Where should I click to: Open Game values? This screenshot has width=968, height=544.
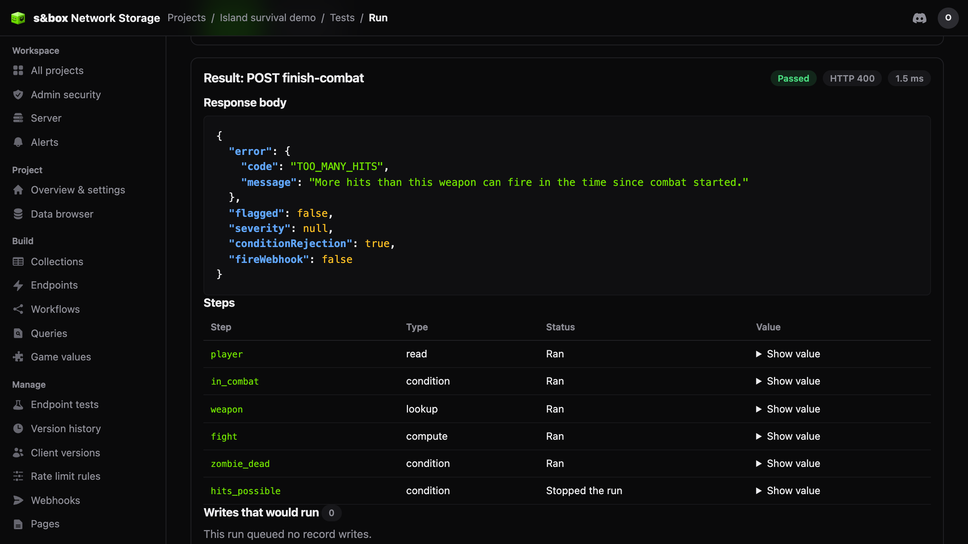(61, 357)
